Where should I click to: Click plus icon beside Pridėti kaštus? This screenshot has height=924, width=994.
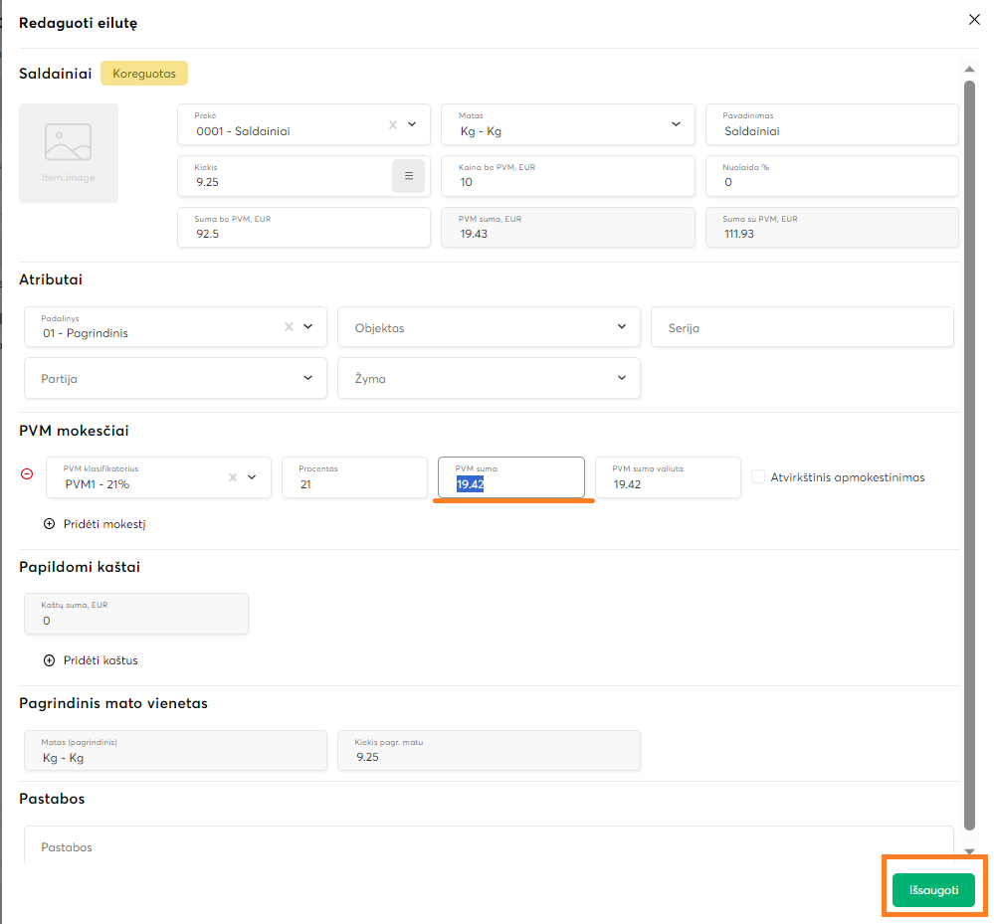pyautogui.click(x=49, y=660)
